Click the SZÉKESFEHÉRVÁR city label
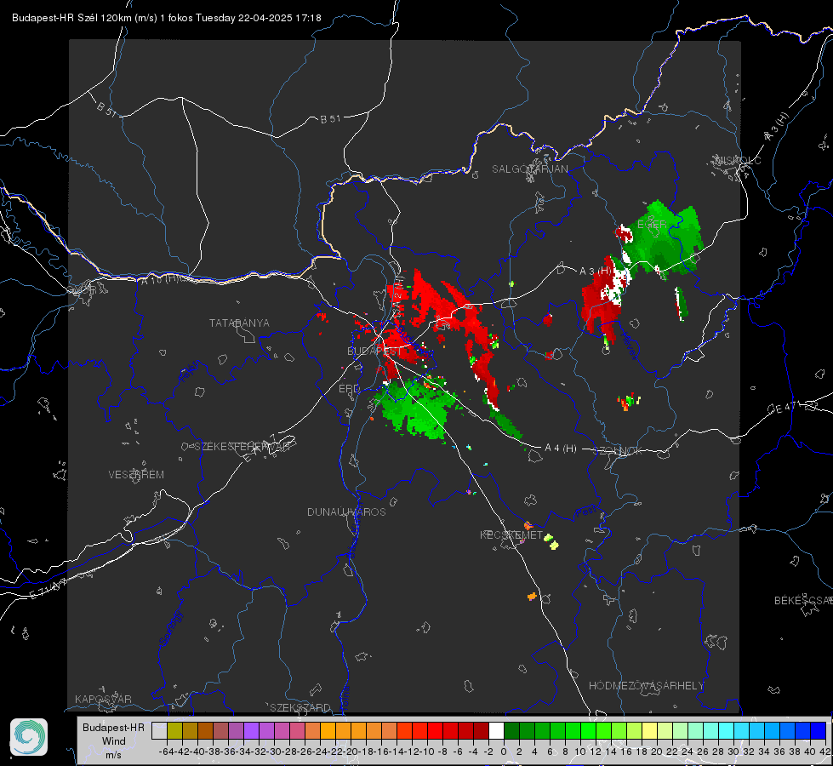The width and height of the screenshot is (833, 766). click(242, 446)
